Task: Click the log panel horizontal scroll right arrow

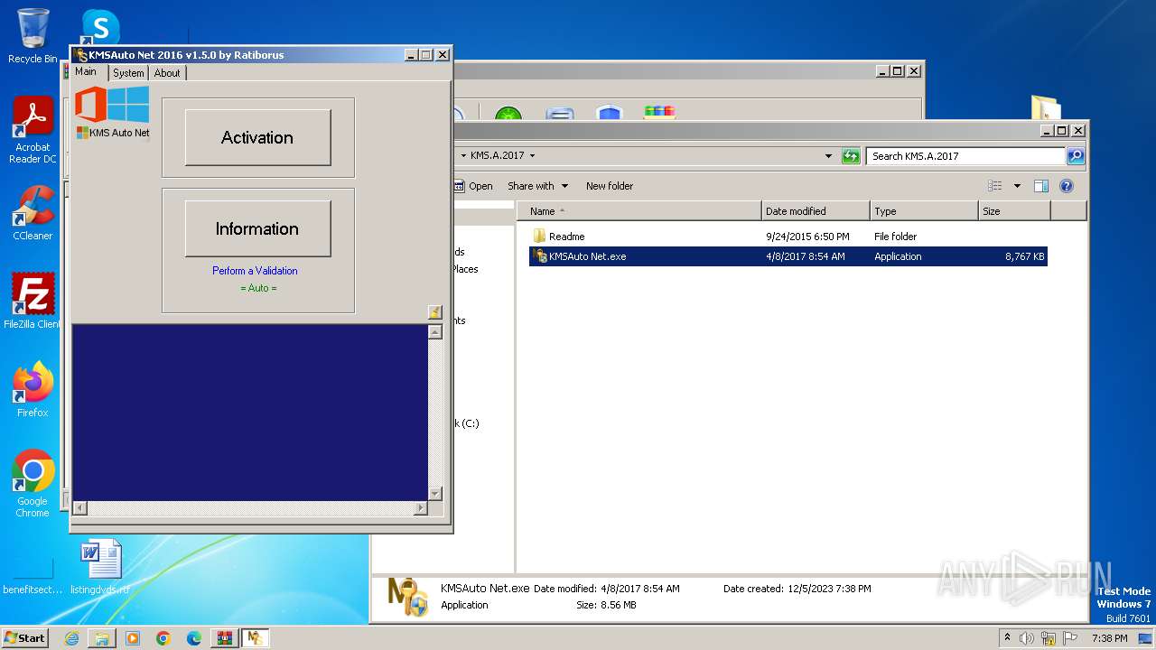Action: [x=420, y=508]
